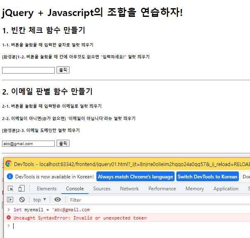Viewport: 250px width, 238px height.
Task: Open the Memory tab
Action: [195, 189]
